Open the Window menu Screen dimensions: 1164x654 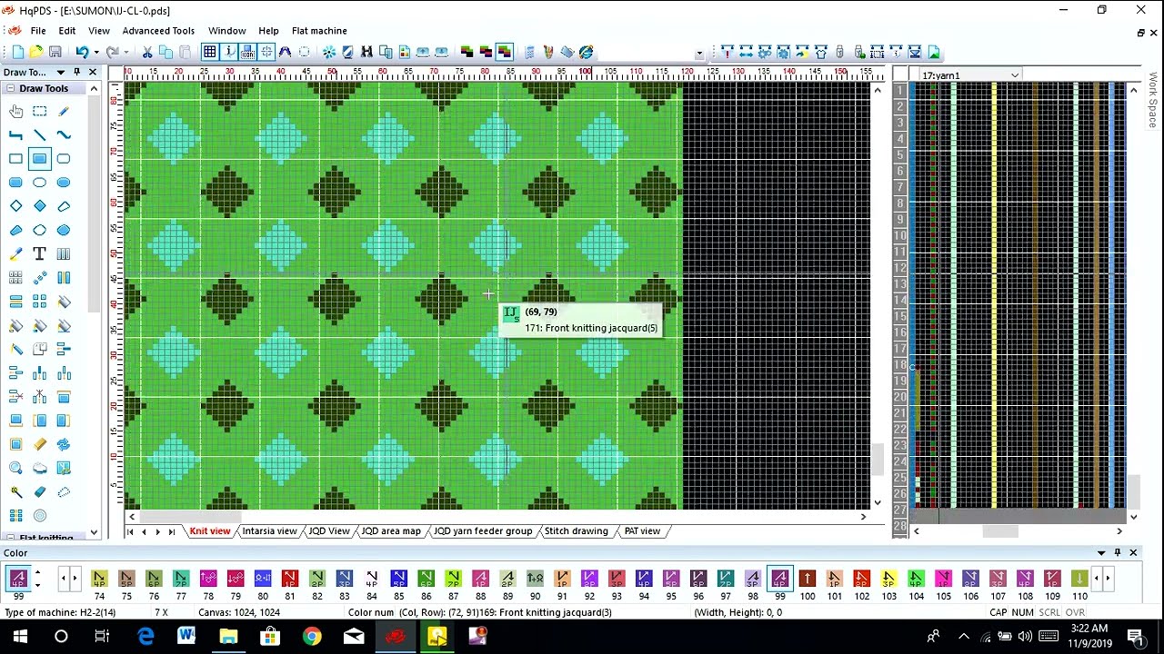click(x=226, y=31)
